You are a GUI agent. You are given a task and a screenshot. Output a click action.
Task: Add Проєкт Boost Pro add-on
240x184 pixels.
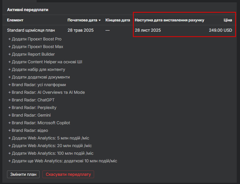[x=35, y=39]
